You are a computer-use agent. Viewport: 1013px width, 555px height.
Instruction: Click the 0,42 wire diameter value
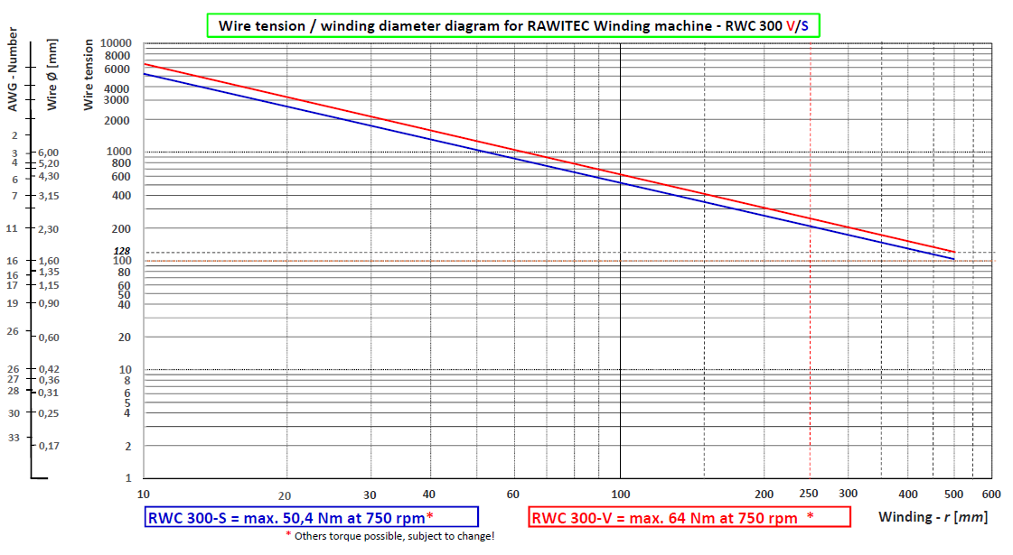[x=49, y=369]
